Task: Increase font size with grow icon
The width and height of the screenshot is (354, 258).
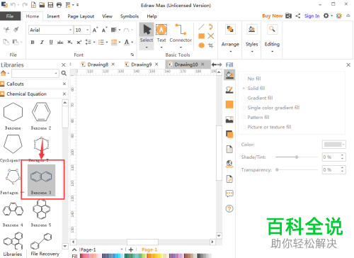Action: (95, 30)
